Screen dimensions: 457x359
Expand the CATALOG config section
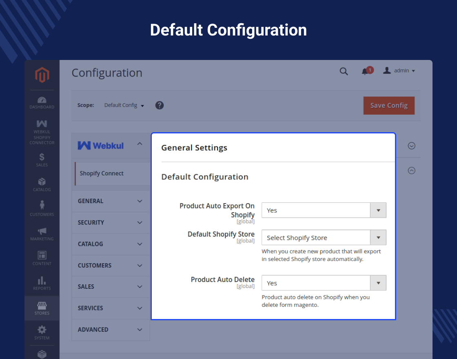[x=111, y=244]
